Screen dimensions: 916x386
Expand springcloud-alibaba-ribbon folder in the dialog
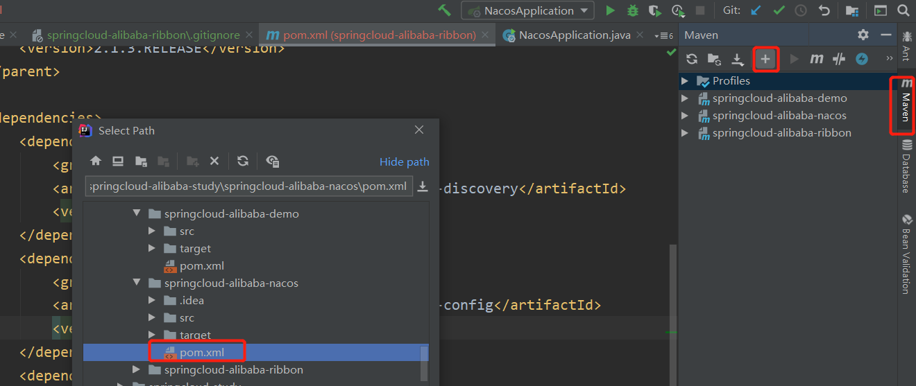(136, 369)
